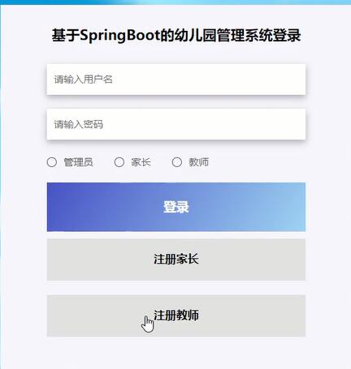Click the 教师 role label text
351x369 pixels.
coord(198,162)
